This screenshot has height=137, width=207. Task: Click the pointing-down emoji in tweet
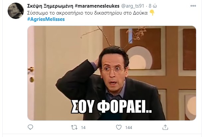click(x=152, y=13)
